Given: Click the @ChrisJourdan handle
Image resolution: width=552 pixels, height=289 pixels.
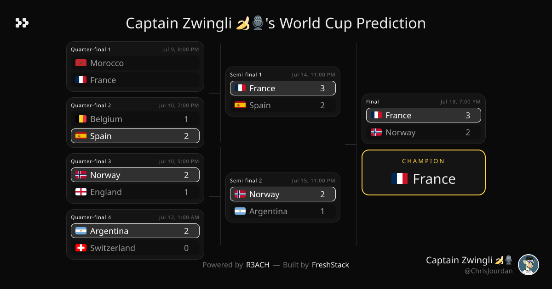Looking at the screenshot, I should (x=489, y=271).
